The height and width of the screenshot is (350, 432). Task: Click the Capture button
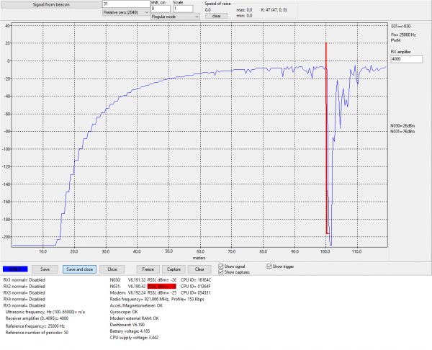(174, 269)
